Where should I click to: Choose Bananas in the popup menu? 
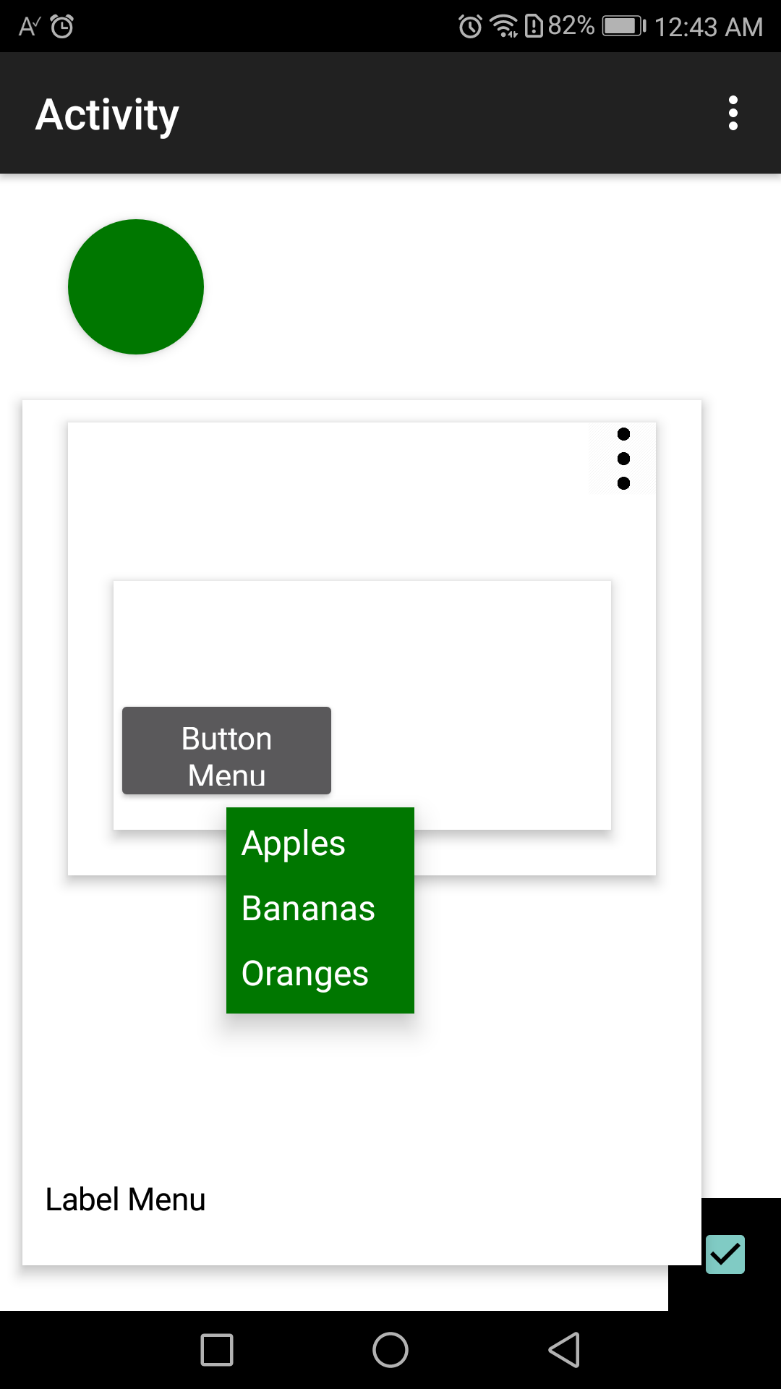308,909
